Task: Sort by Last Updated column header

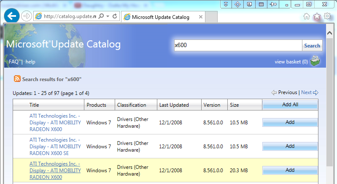Action: (x=174, y=105)
